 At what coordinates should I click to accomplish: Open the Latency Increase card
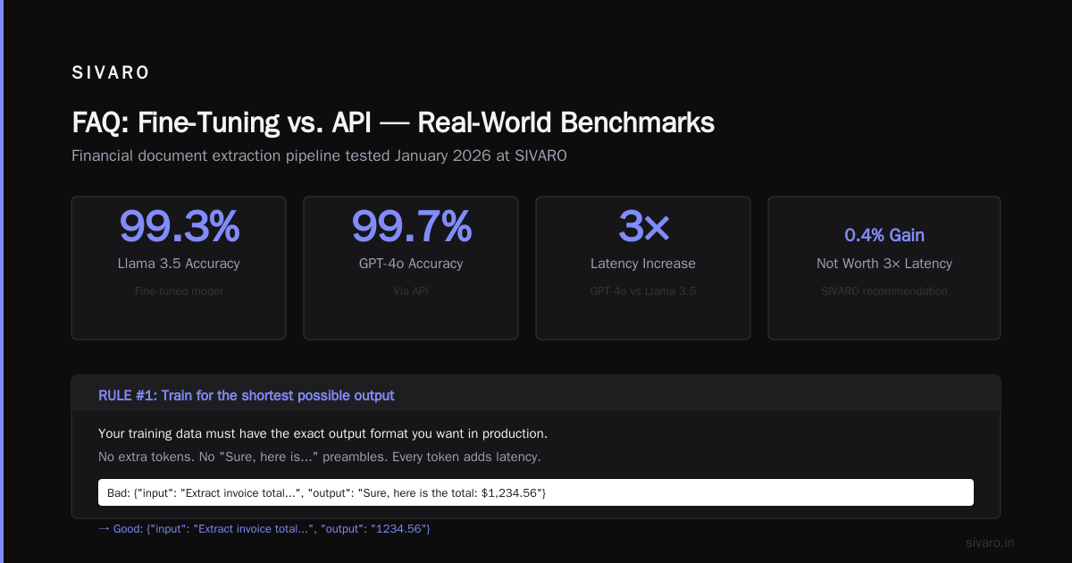643,268
